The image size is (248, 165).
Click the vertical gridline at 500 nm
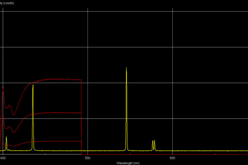point(88,41)
